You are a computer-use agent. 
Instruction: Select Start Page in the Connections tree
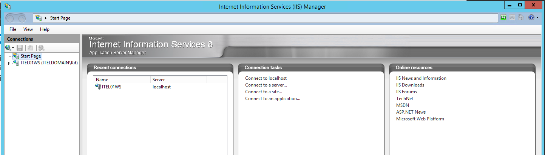click(31, 56)
